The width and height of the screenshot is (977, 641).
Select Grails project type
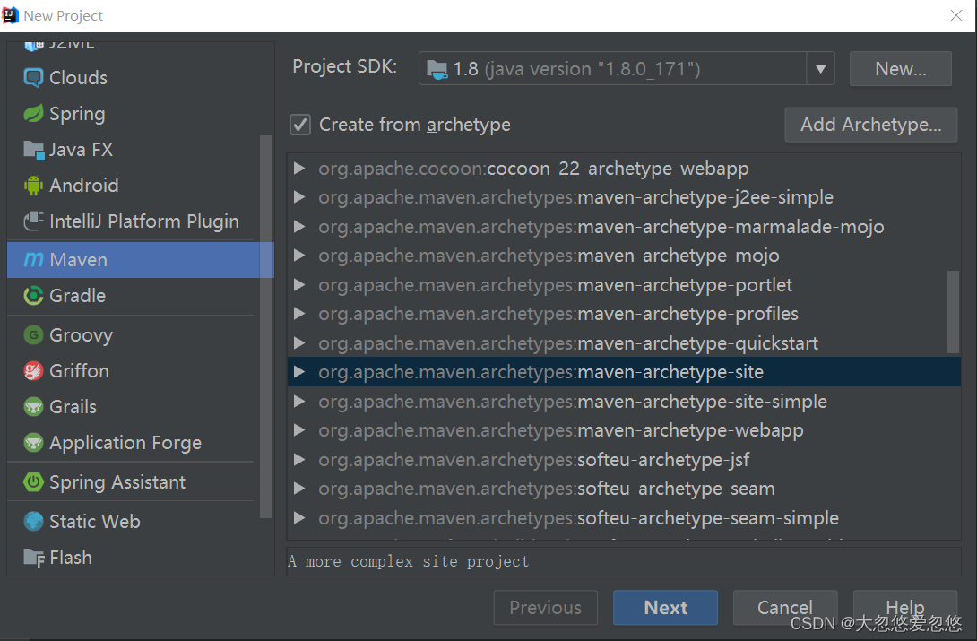(x=134, y=407)
